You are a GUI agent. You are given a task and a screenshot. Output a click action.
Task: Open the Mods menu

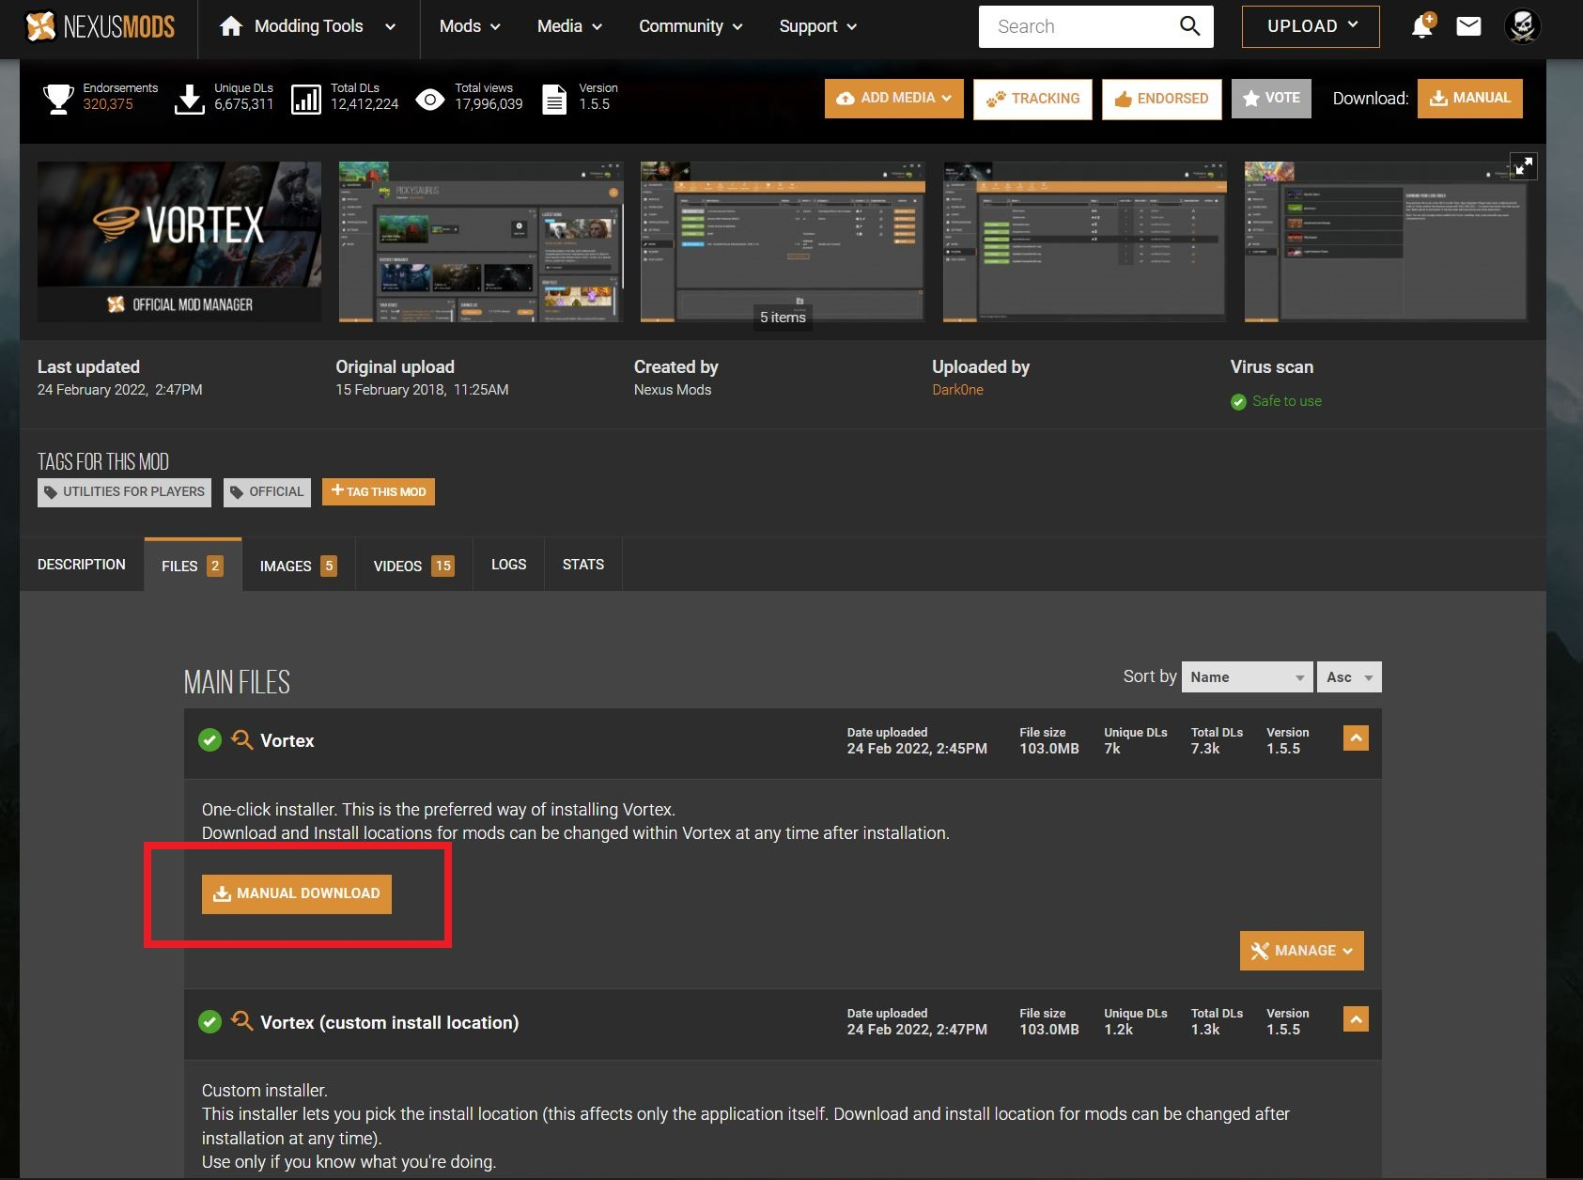pyautogui.click(x=470, y=26)
